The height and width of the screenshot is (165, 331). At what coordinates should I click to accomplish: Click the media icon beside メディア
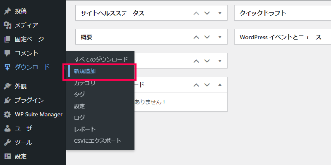7,25
